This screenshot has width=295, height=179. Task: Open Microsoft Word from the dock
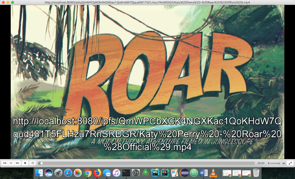(x=204, y=173)
